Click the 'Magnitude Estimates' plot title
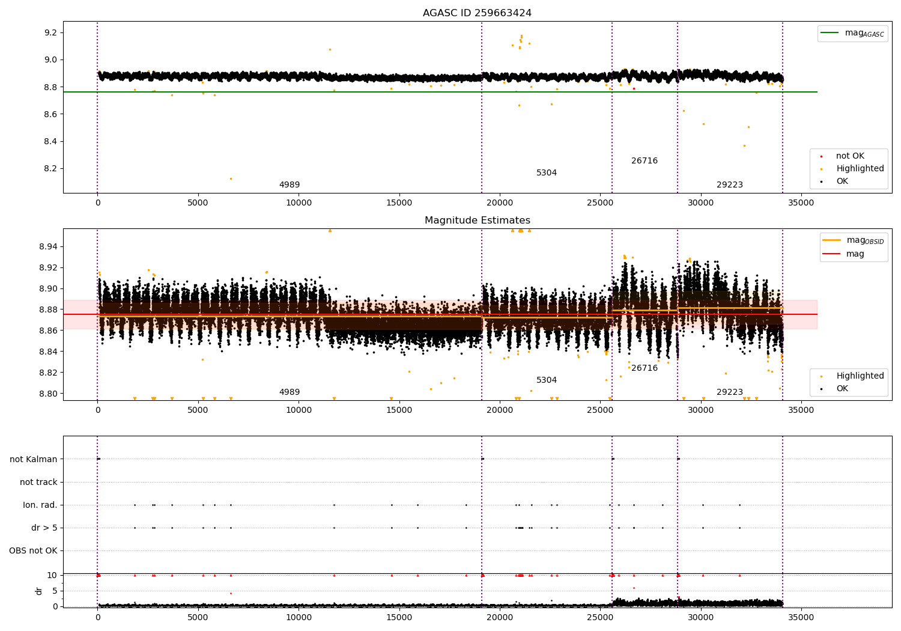This screenshot has width=901, height=631. click(477, 221)
